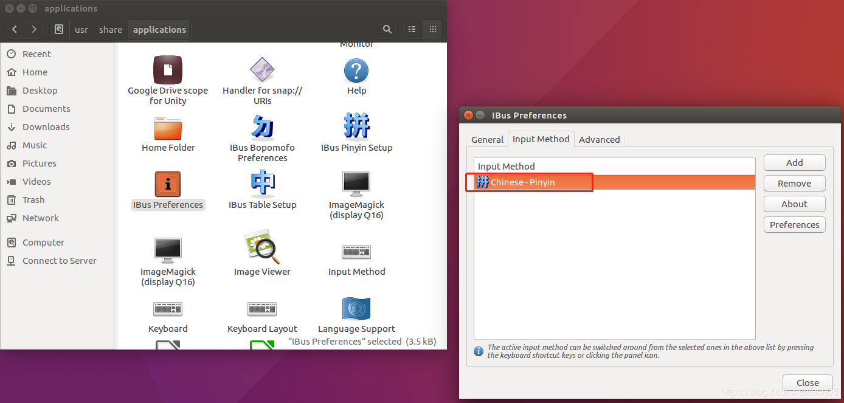Click the root location icon in path bar
This screenshot has height=403, width=844.
59,29
